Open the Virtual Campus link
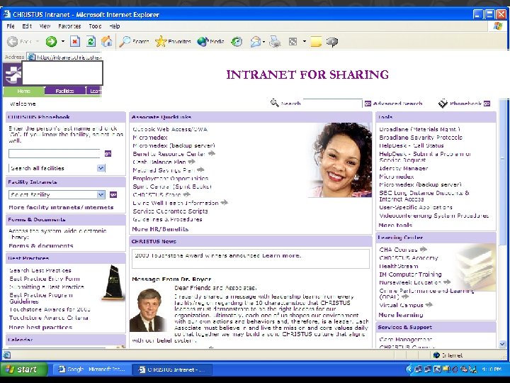Viewport: 510px width, 383px height. point(401,305)
